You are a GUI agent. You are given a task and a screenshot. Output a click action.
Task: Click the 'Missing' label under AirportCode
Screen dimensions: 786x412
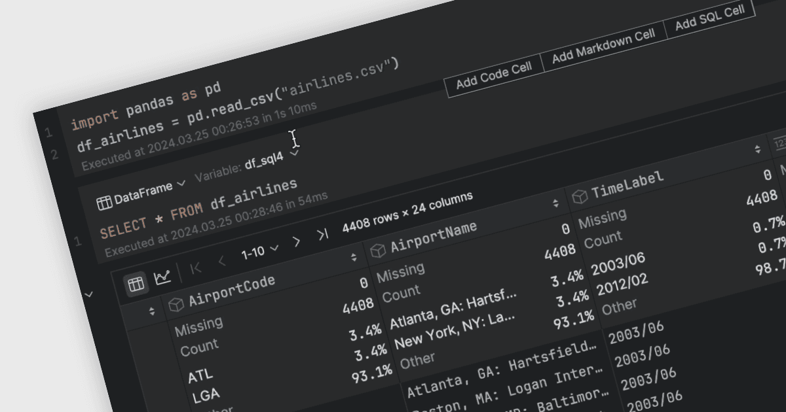pos(198,325)
